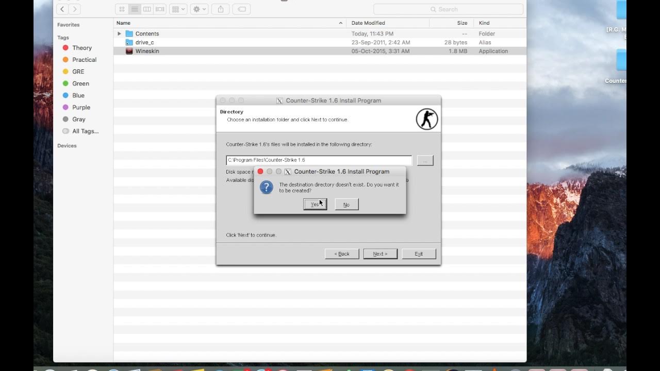
Task: Select the drive_c alias row
Action: (x=320, y=42)
